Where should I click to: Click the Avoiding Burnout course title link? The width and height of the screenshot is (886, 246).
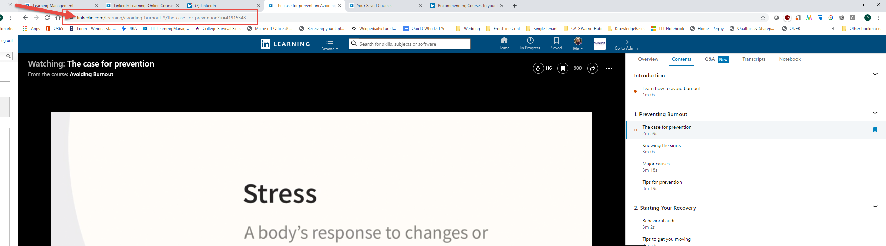[91, 74]
